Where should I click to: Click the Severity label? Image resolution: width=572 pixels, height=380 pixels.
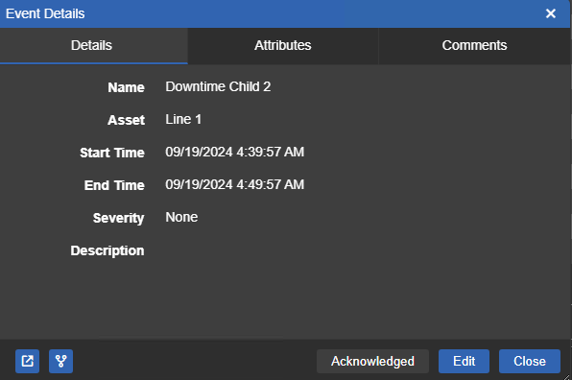coord(119,218)
